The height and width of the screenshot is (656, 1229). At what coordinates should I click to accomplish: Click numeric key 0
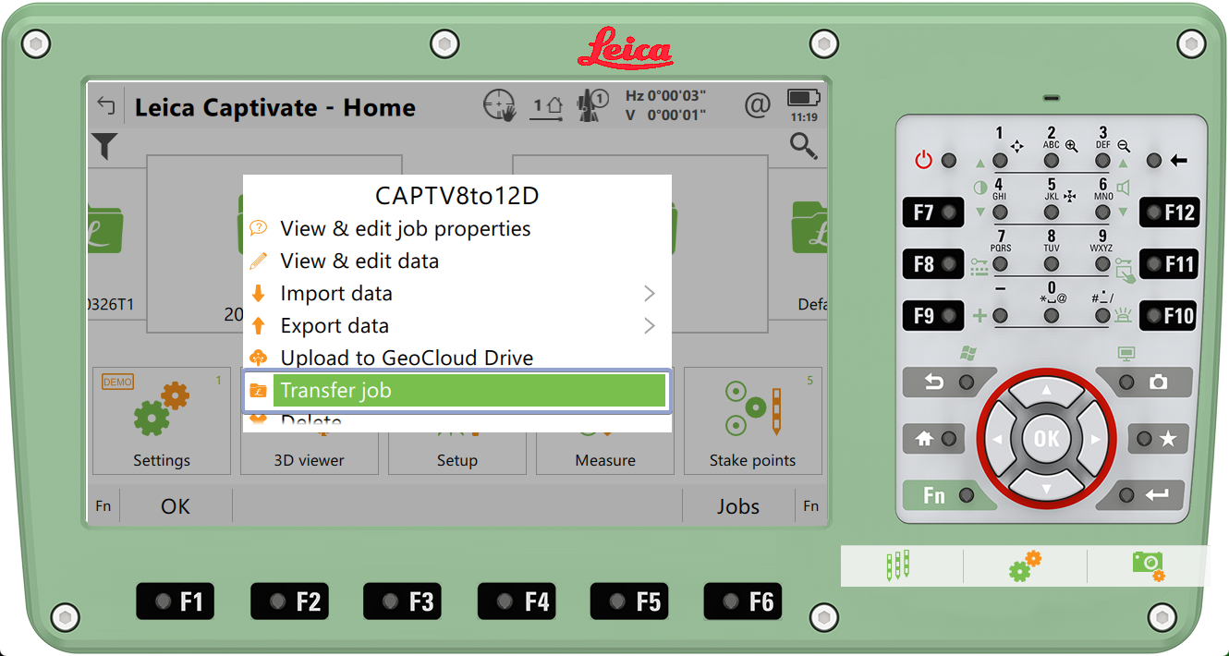(x=1052, y=316)
